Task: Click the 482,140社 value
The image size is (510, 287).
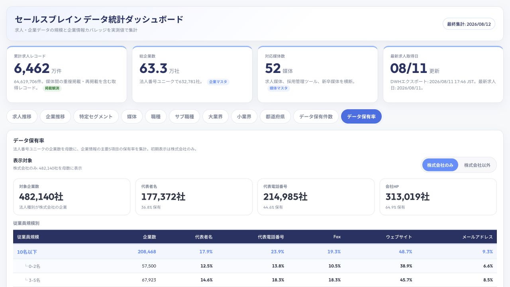Action: (x=41, y=197)
